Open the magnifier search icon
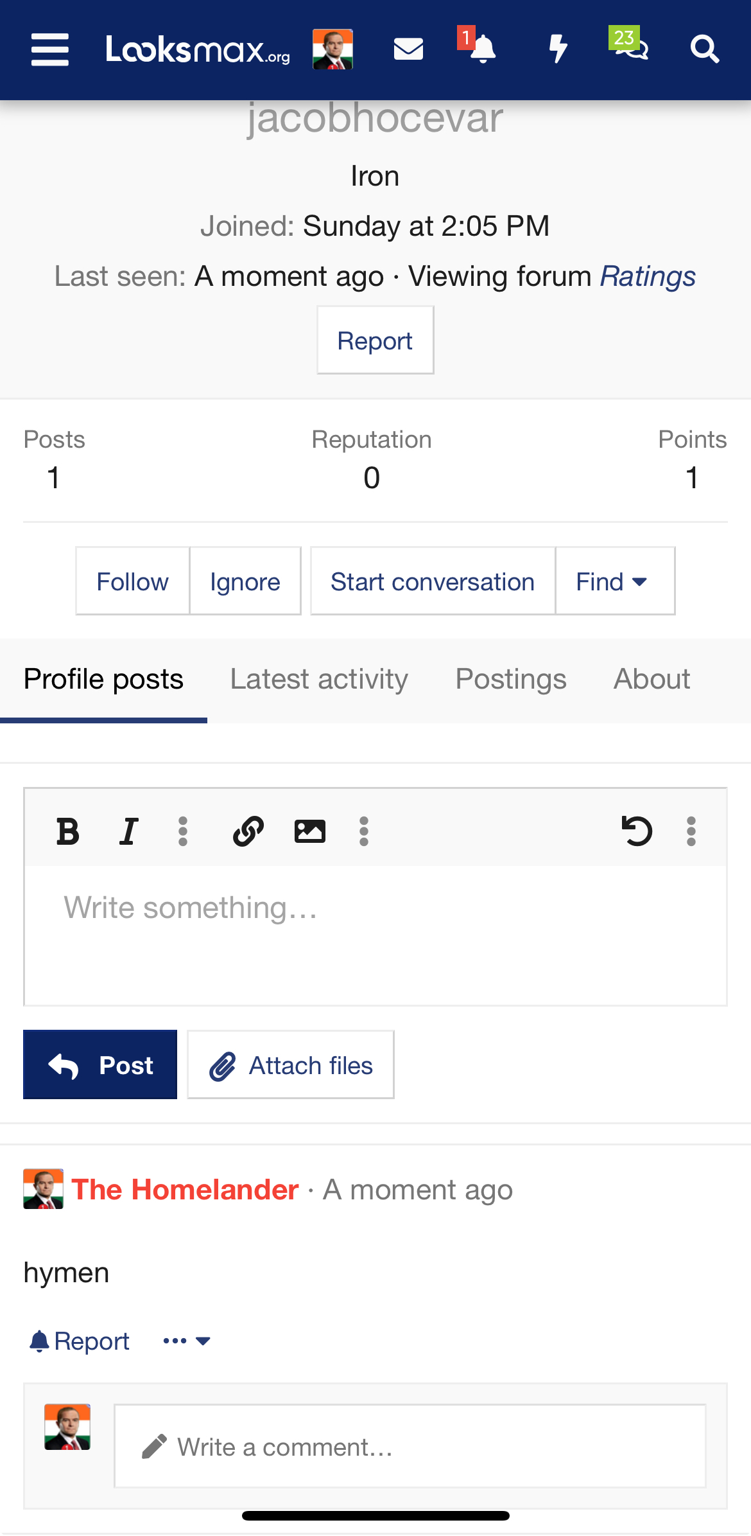Image resolution: width=751 pixels, height=1536 pixels. coord(704,49)
